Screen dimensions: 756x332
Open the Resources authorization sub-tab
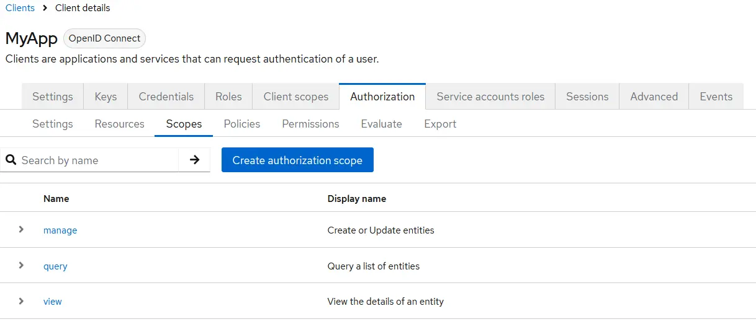pos(119,124)
